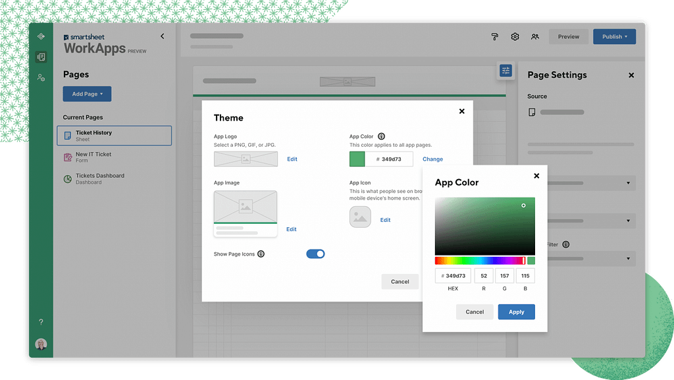Click the header image placeholder in preview
Screen dimensions: 674x380
tap(348, 81)
